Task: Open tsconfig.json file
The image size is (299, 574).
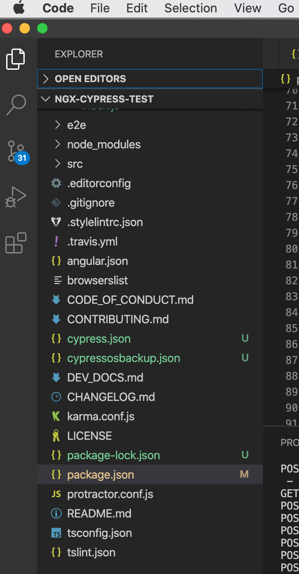Action: click(x=99, y=533)
